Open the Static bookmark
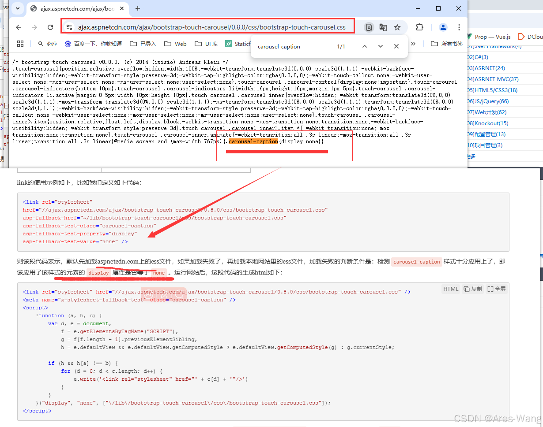Viewport: 543px width, 427px height. 238,44
